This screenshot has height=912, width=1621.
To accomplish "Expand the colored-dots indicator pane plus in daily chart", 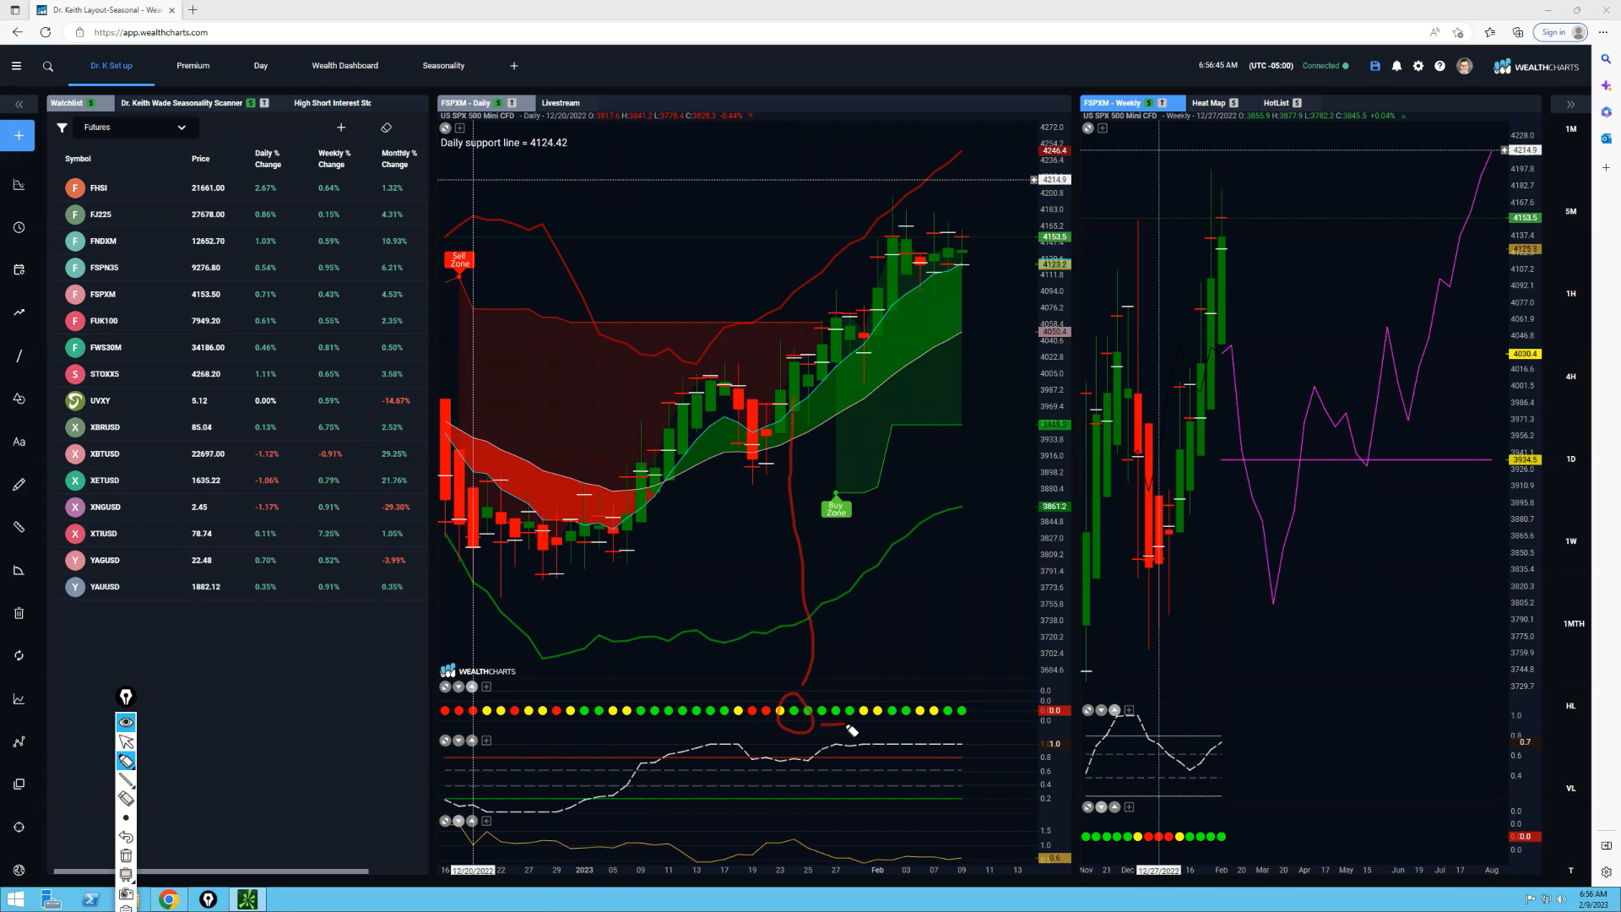I will 486,687.
